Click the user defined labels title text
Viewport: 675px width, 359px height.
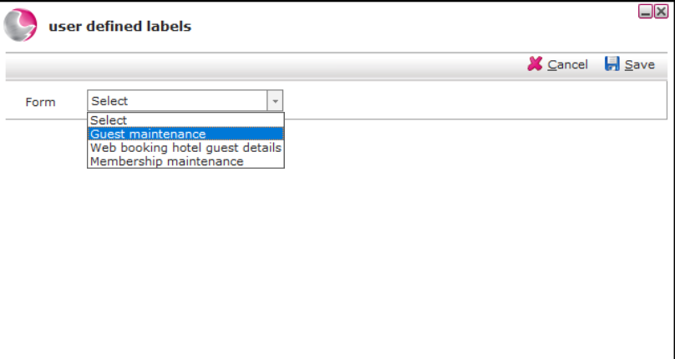[120, 26]
